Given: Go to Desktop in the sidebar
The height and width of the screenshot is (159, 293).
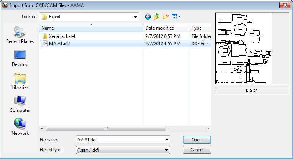Looking at the screenshot, I should 20,59.
